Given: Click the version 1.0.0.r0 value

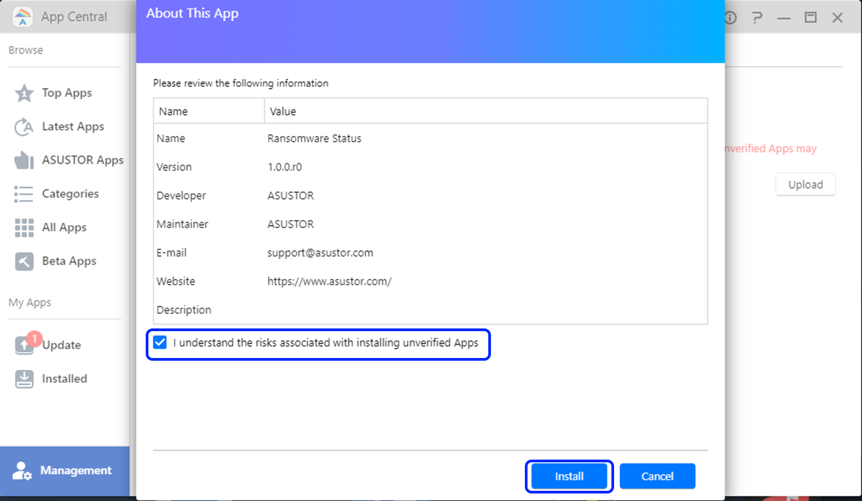Looking at the screenshot, I should (x=284, y=167).
